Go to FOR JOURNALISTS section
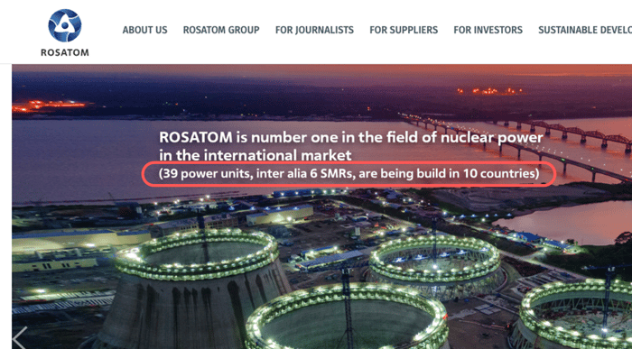Image resolution: width=632 pixels, height=349 pixels. (314, 30)
